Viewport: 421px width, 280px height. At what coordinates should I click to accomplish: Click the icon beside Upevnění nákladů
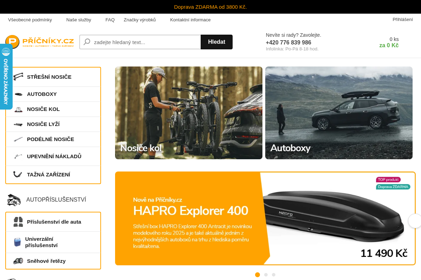(18, 156)
